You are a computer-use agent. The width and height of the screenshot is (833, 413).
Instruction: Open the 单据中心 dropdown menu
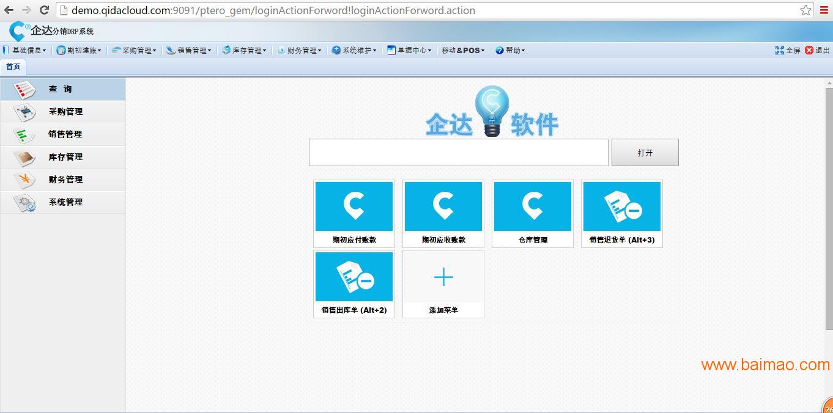(411, 51)
